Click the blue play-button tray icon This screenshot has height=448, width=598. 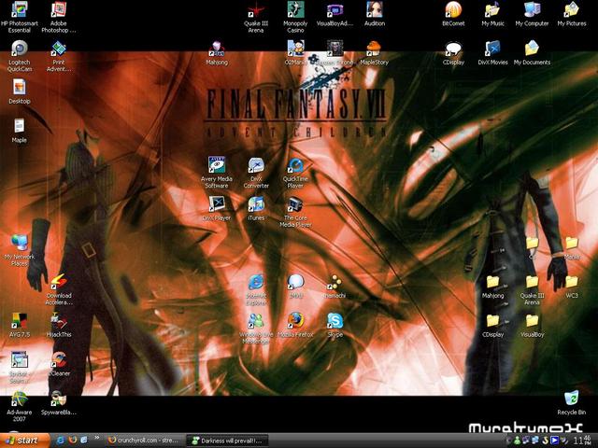[555, 441]
